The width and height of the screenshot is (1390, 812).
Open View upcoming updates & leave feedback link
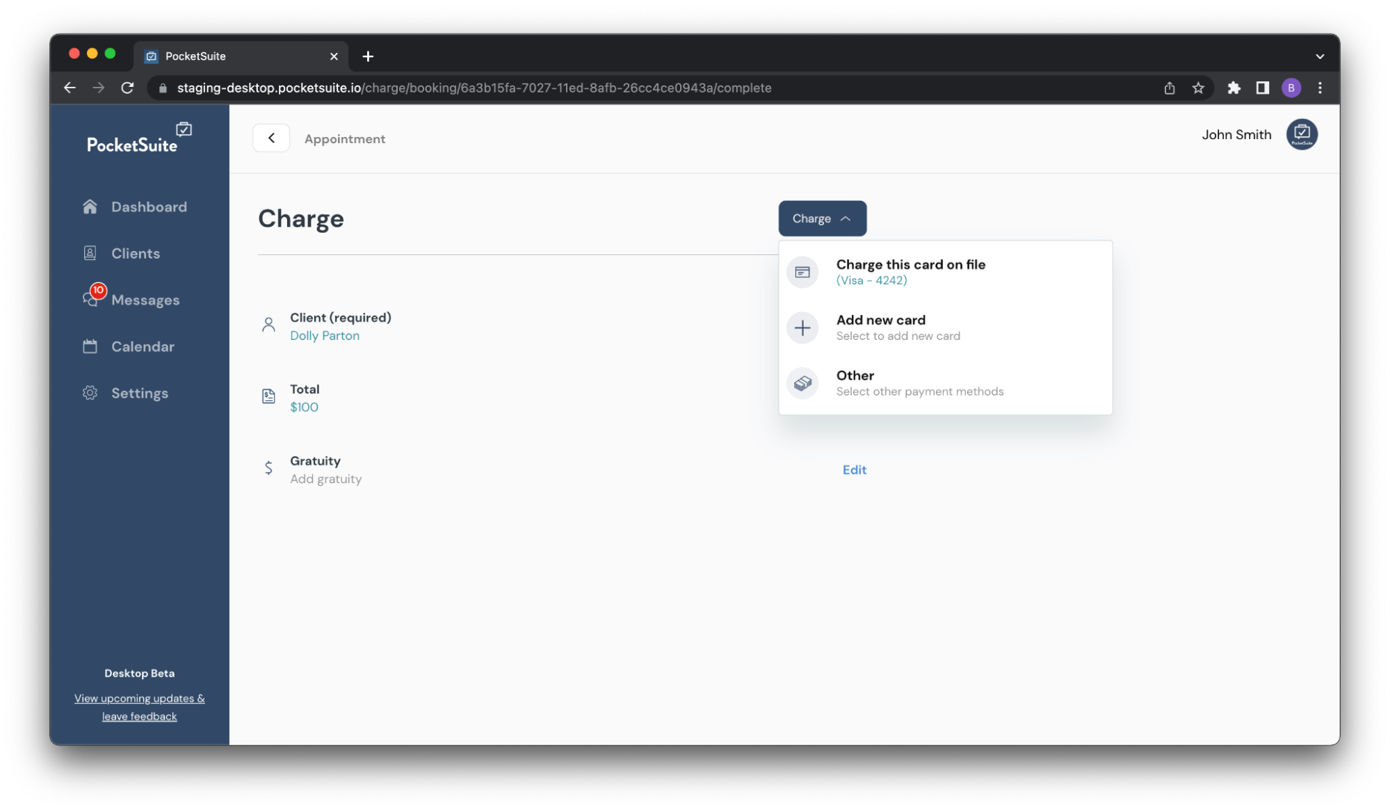click(x=139, y=707)
